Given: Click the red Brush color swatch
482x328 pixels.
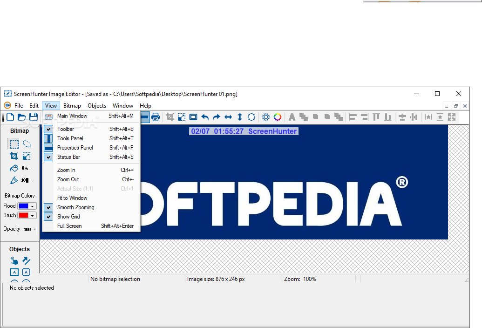Looking at the screenshot, I should click(23, 215).
